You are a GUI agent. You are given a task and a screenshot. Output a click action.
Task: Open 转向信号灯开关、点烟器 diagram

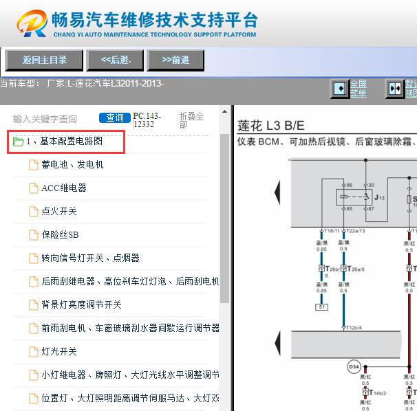click(x=90, y=258)
